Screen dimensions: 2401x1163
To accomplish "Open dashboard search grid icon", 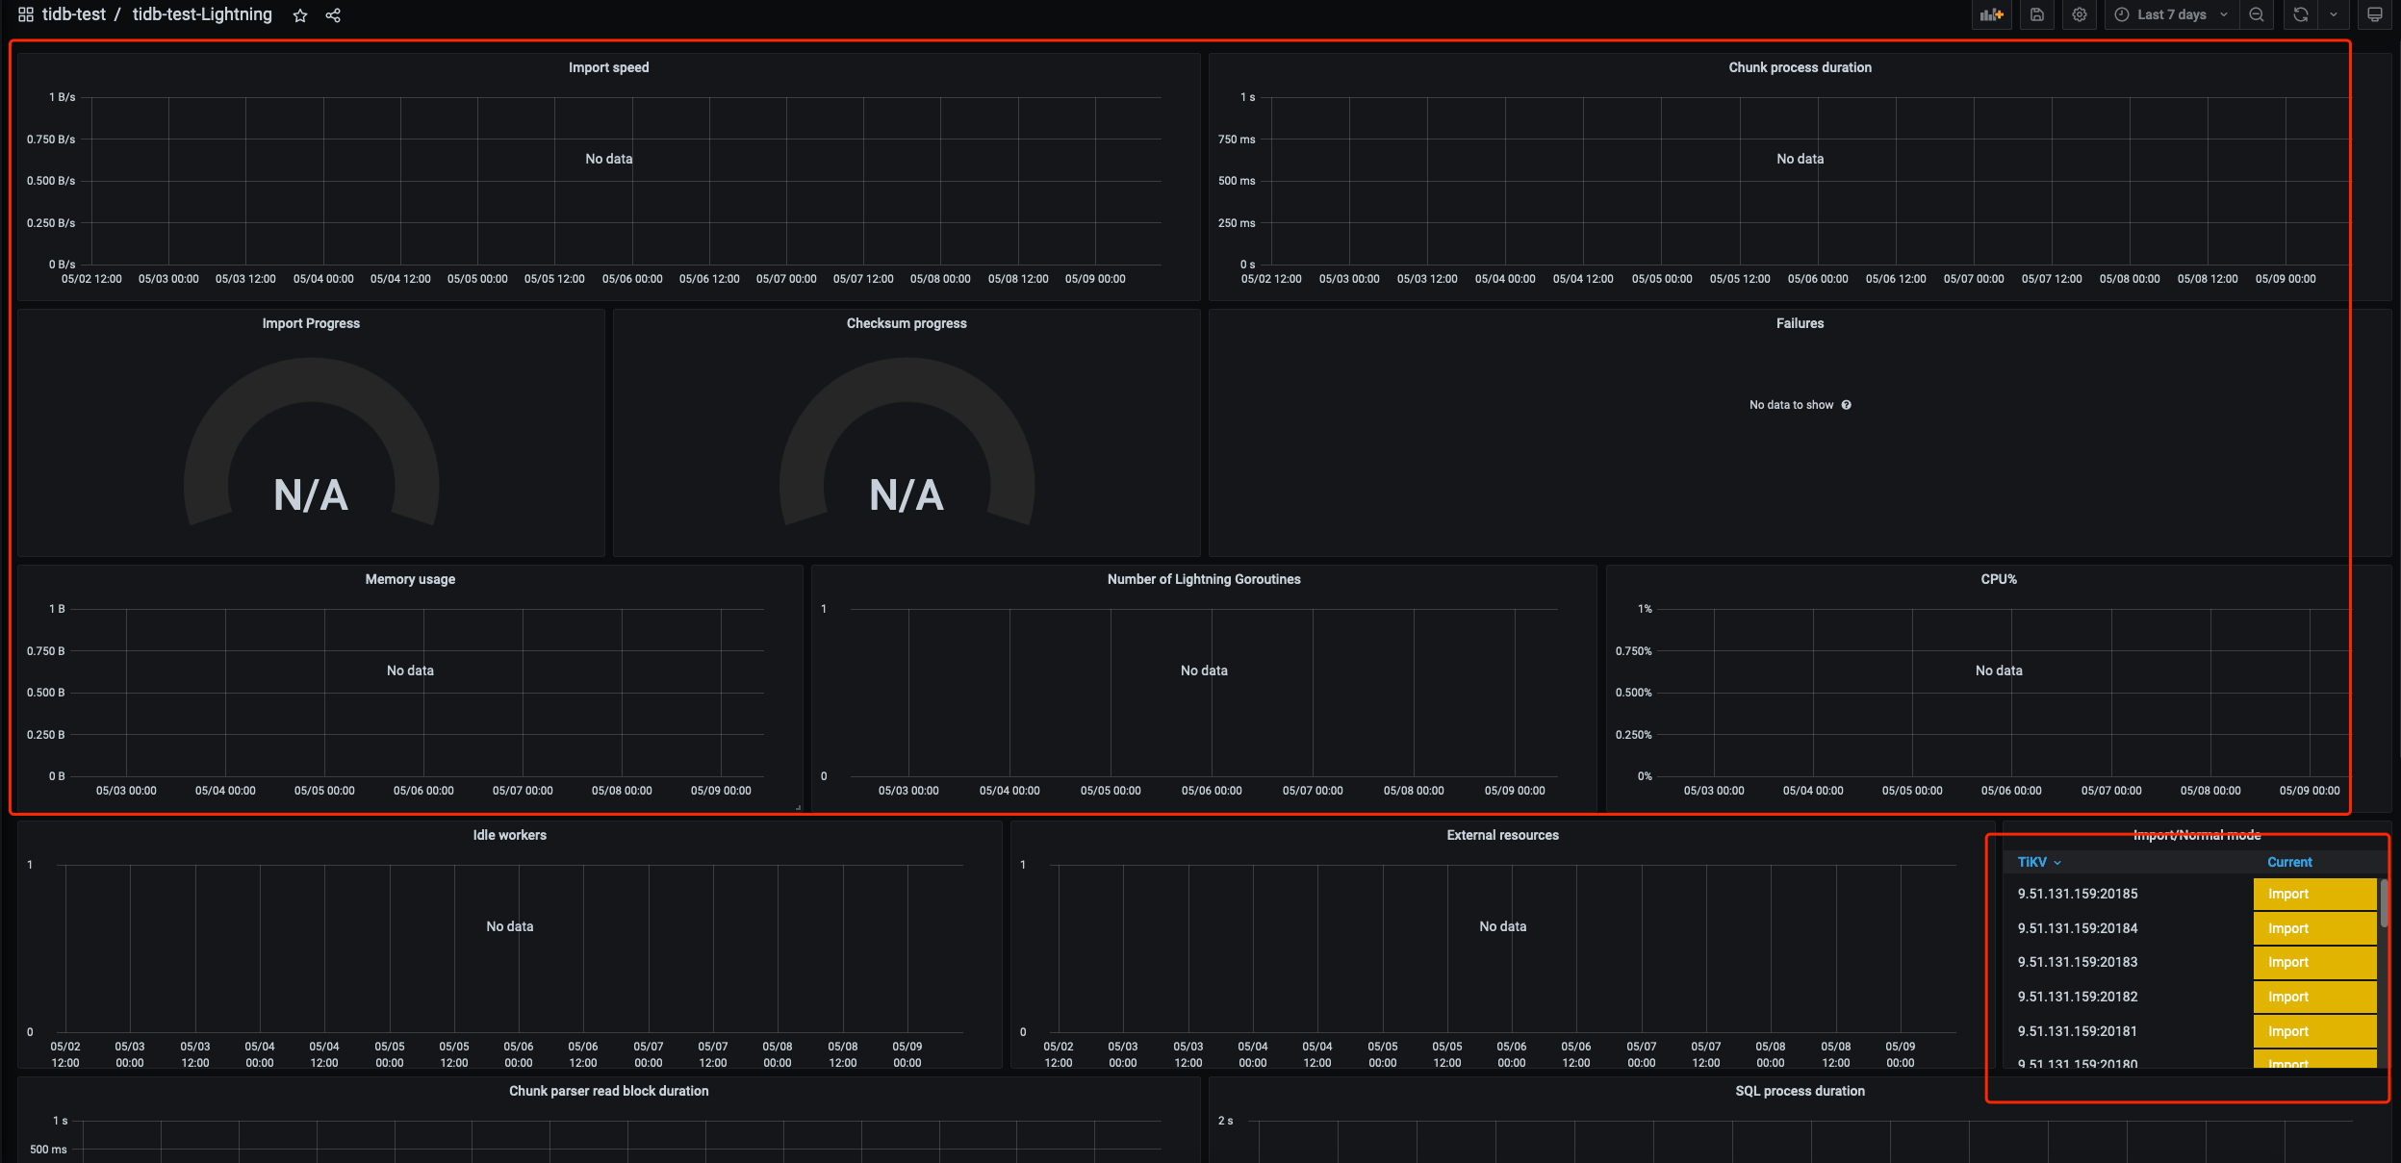I will coord(26,14).
